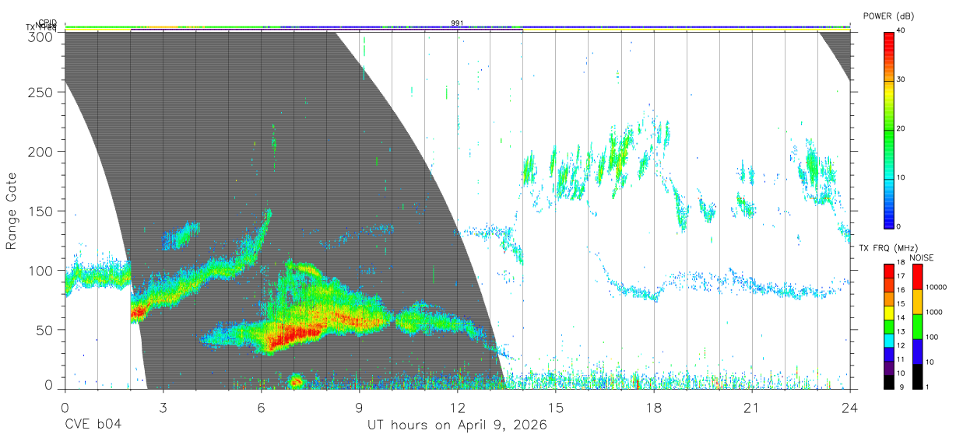Click the green block of NOISE legend
The width and height of the screenshot is (956, 441).
click(x=918, y=327)
